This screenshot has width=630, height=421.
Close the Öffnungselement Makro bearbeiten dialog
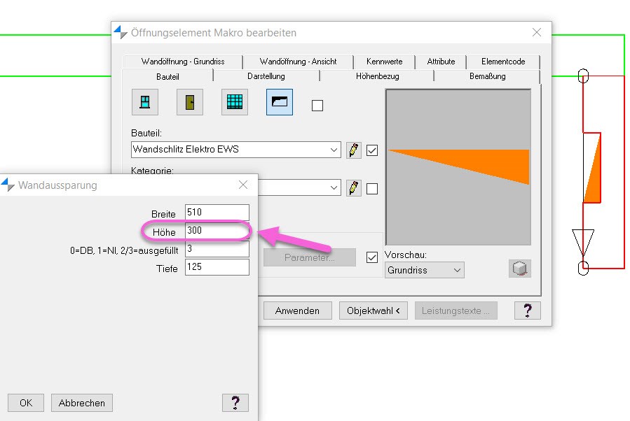click(x=537, y=32)
